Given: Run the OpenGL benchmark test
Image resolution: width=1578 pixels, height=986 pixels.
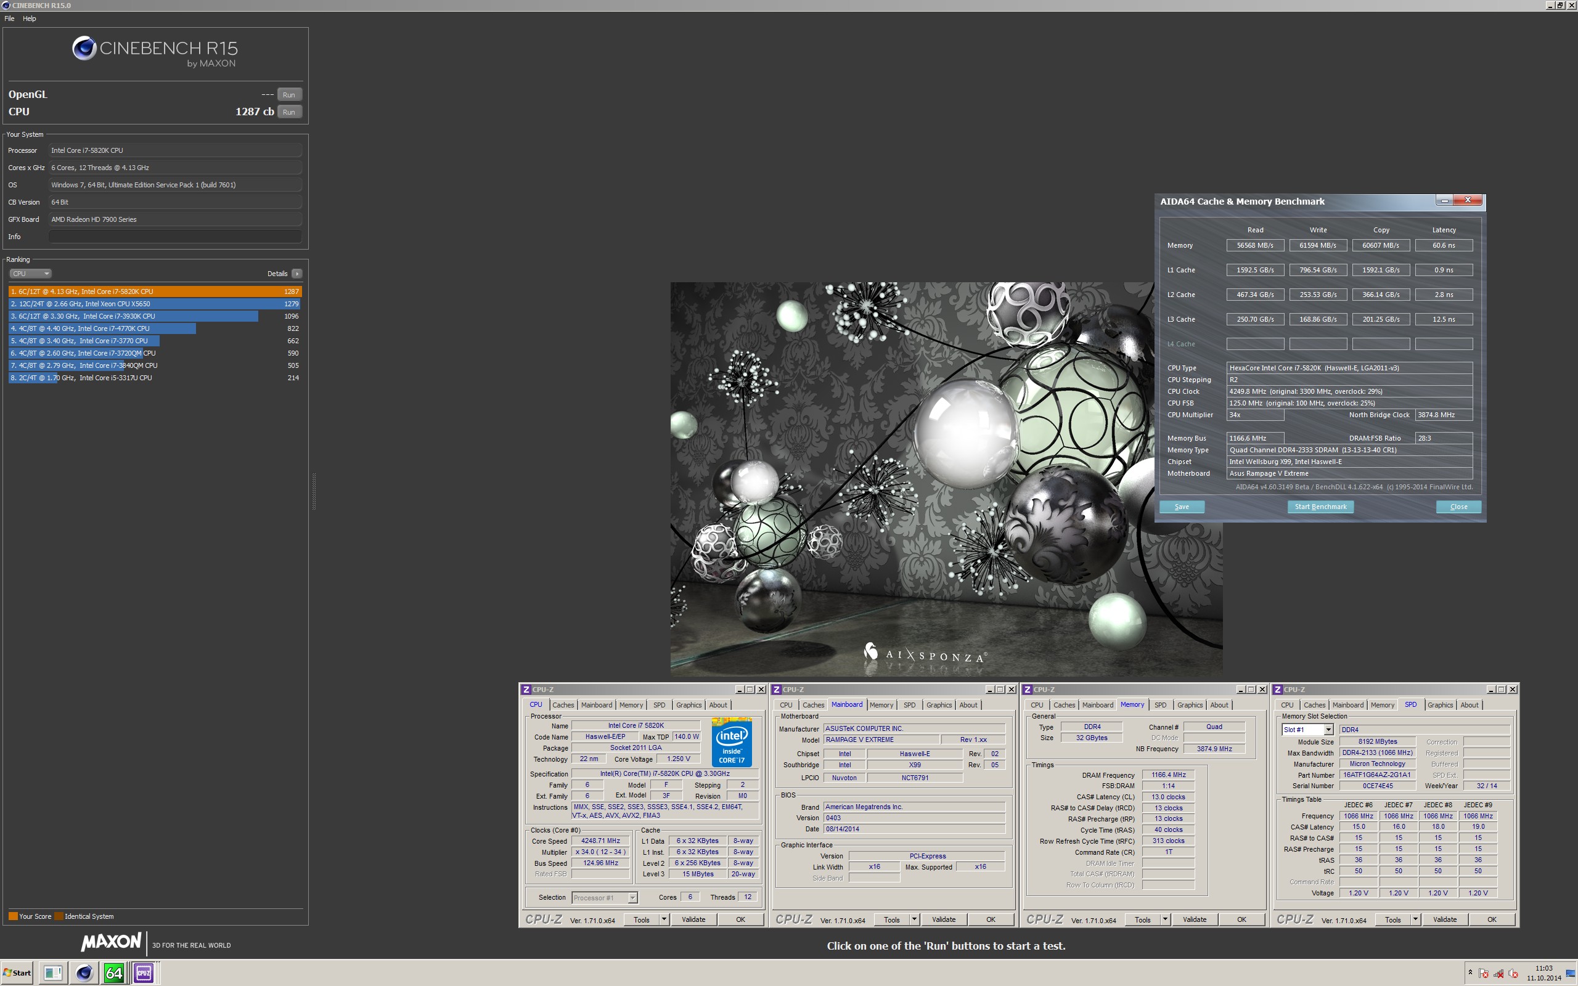Looking at the screenshot, I should [x=289, y=94].
